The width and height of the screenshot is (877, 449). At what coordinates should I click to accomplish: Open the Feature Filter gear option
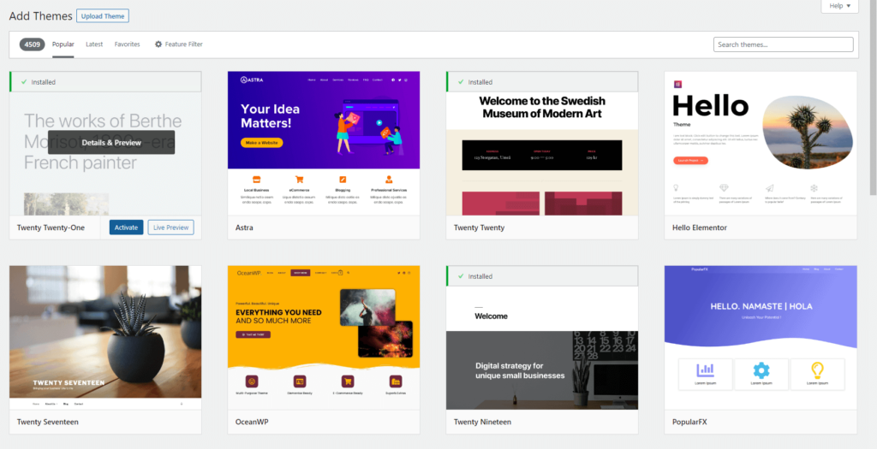tap(179, 44)
